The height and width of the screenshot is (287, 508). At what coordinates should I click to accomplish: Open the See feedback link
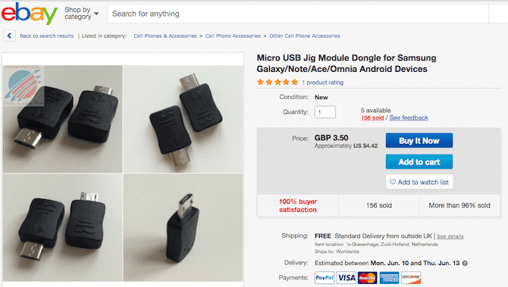pos(409,118)
